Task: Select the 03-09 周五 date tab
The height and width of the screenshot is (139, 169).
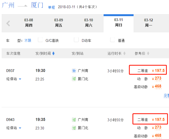Action: pyautogui.click(x=59, y=23)
